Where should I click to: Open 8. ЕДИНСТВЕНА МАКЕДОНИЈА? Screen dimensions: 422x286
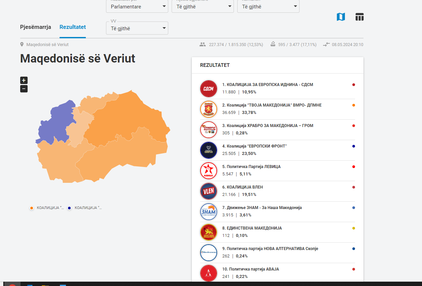click(x=252, y=228)
